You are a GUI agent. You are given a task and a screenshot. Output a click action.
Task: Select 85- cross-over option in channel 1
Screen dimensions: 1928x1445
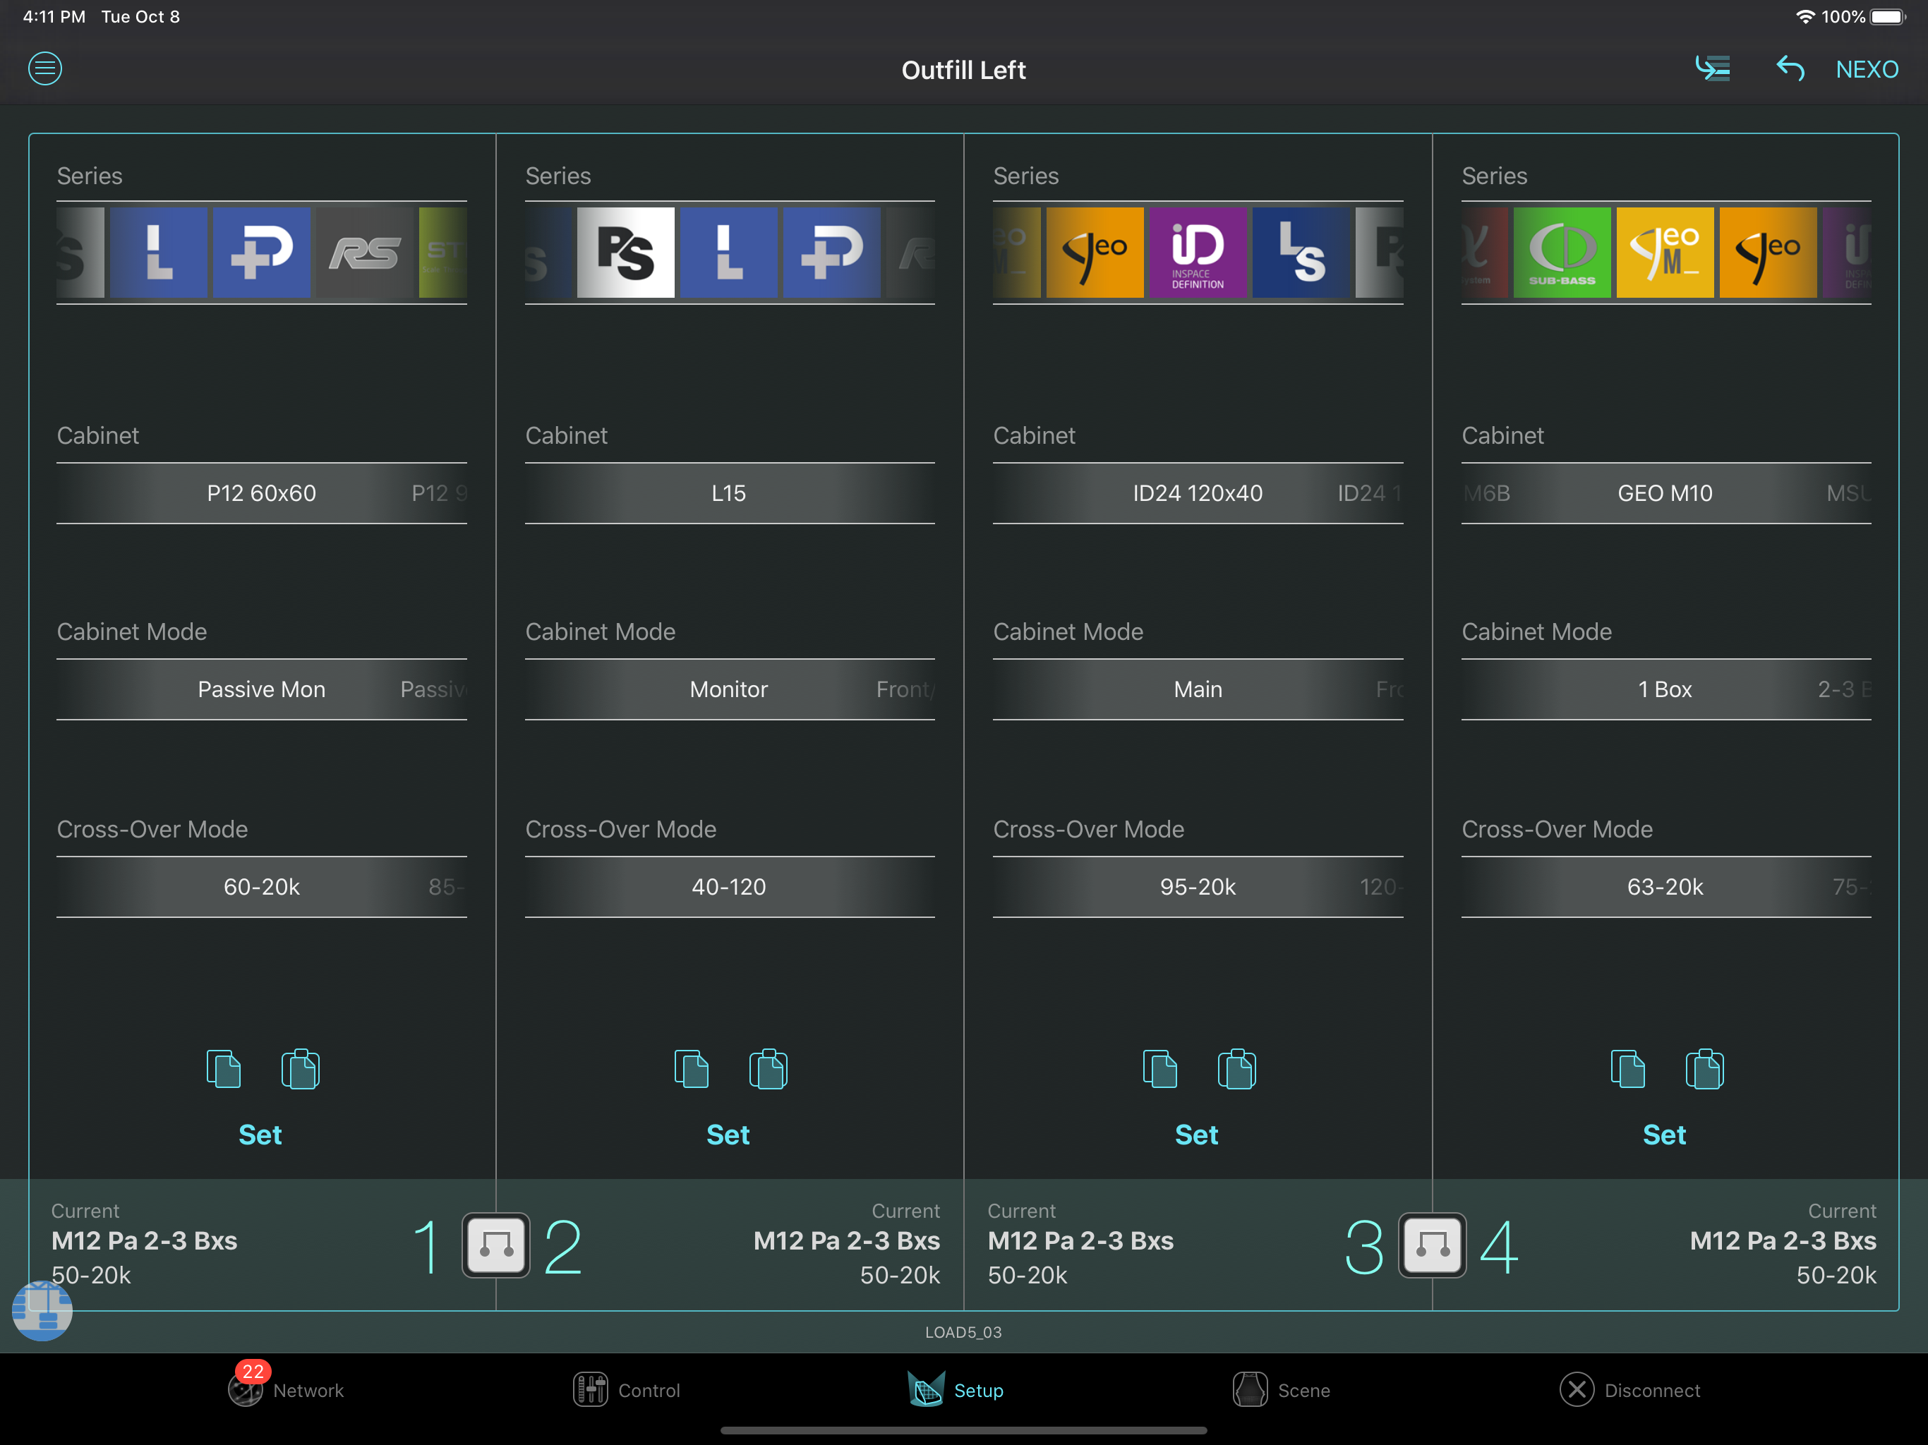click(x=447, y=886)
